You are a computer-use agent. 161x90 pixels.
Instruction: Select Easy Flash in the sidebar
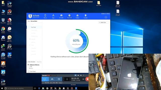tap(34, 27)
